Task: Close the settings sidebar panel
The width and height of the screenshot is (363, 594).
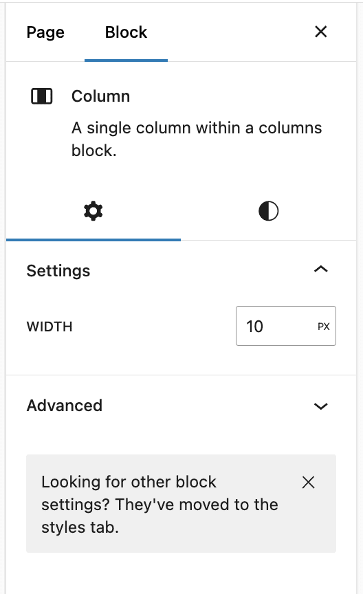Action: (x=320, y=32)
